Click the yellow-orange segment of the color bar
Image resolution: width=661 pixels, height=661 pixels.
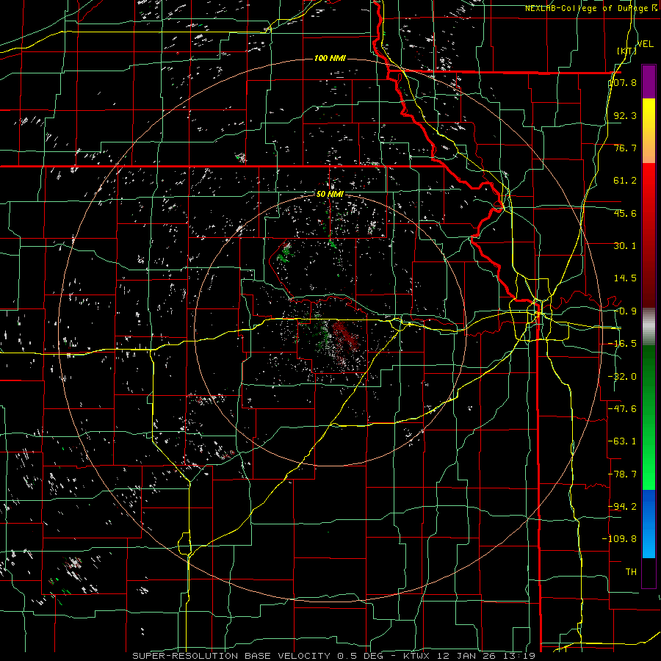point(649,131)
